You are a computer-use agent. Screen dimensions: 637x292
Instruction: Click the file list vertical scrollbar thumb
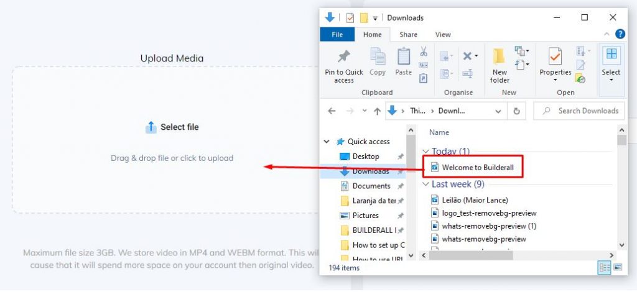pos(621,140)
